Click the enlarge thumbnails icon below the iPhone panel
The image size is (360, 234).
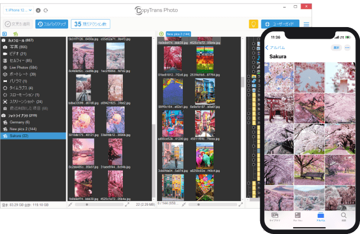(127, 205)
